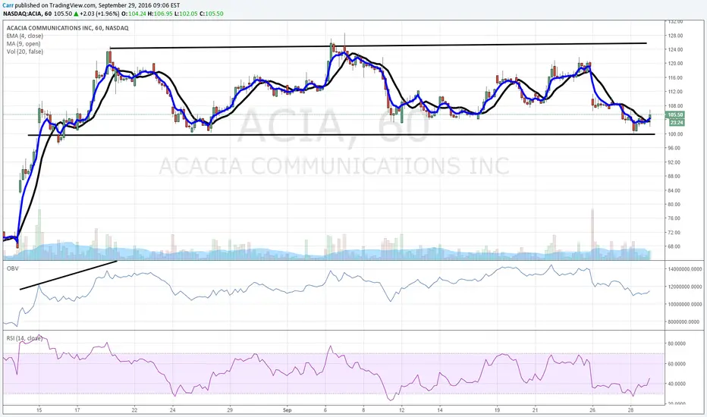Click date '21' on the time axis

(x=536, y=410)
